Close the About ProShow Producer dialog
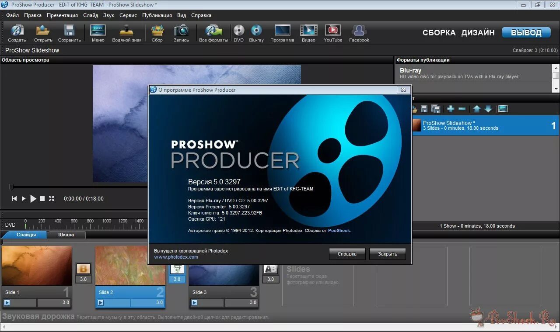The width and height of the screenshot is (560, 332). [x=404, y=90]
